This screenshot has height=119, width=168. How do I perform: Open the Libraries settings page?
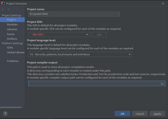[x=12, y=29]
